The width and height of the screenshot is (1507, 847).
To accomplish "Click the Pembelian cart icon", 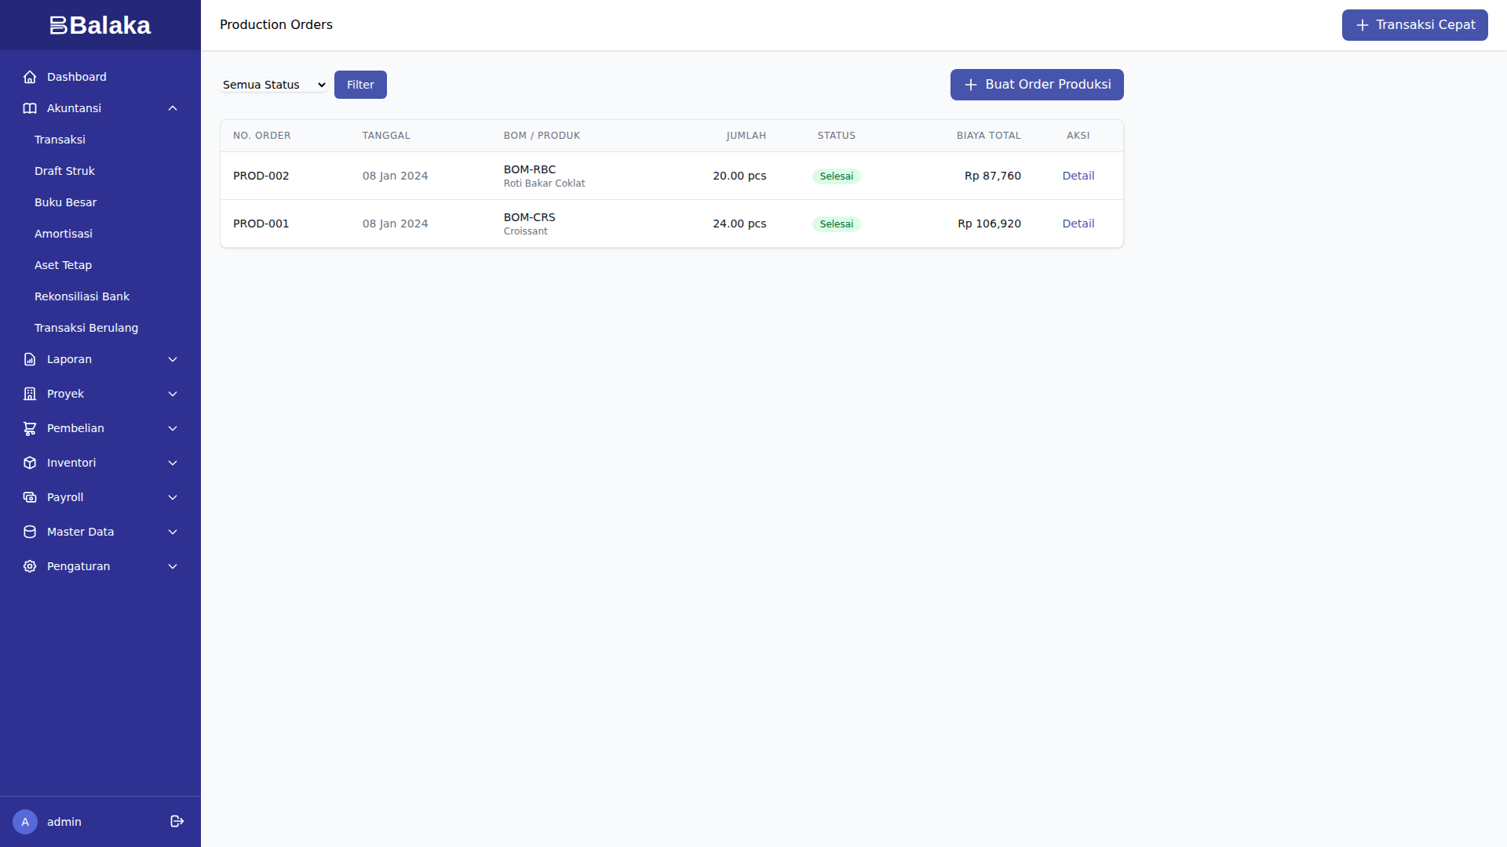I will click(30, 428).
